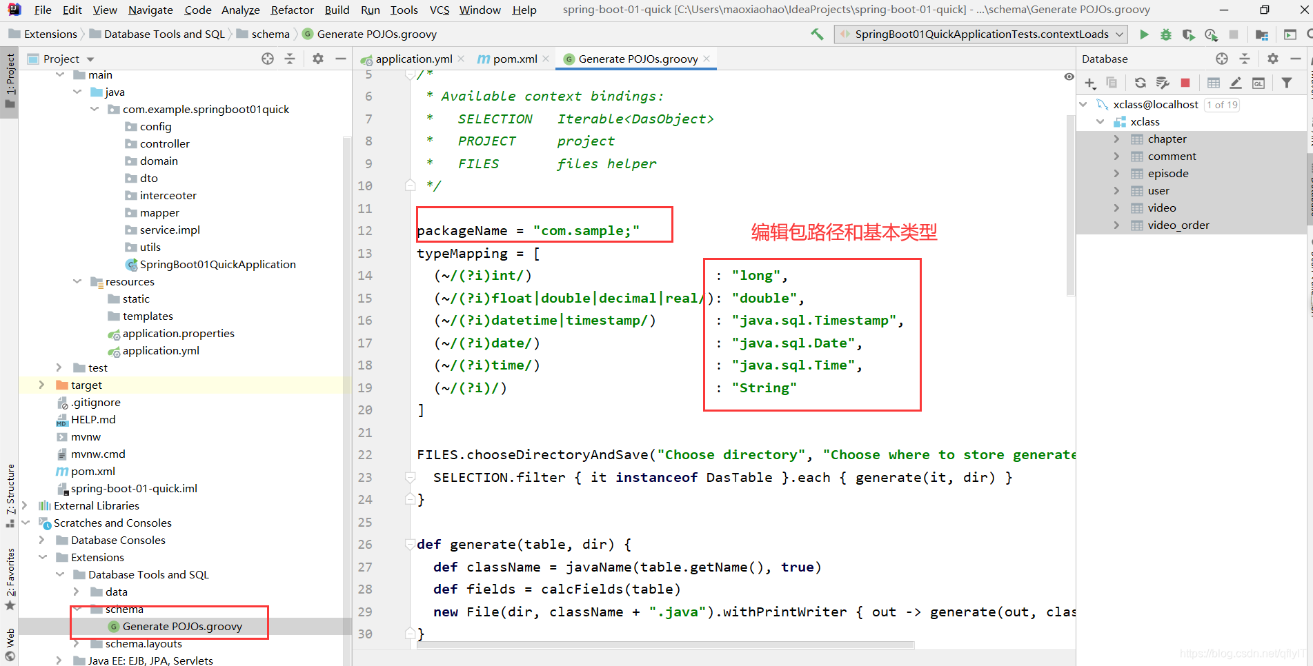Open the query console QL icon
The width and height of the screenshot is (1313, 666).
coord(1258,83)
